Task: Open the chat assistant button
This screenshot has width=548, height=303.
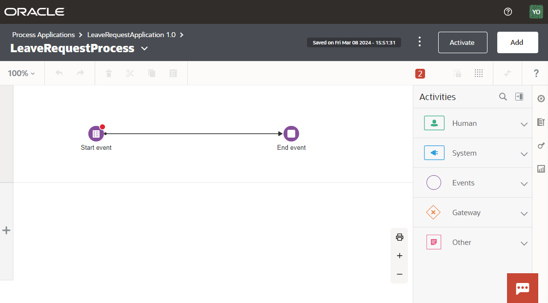Action: (522, 288)
